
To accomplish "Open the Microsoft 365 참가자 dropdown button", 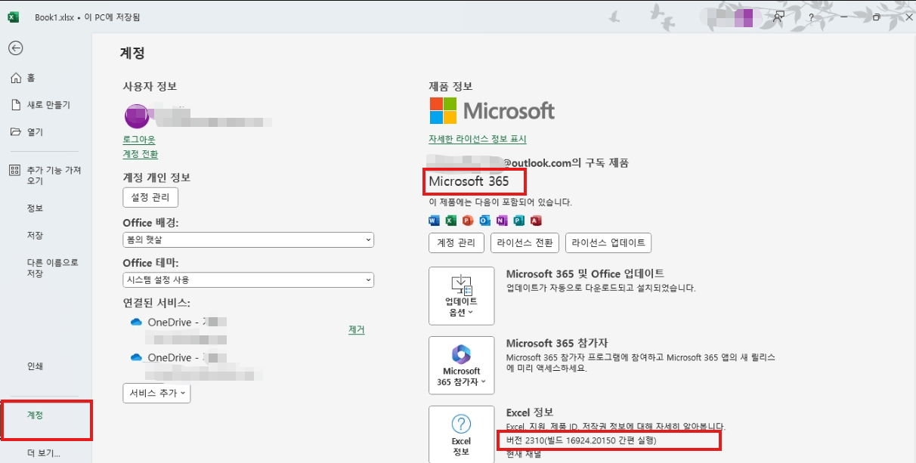I will tap(461, 366).
